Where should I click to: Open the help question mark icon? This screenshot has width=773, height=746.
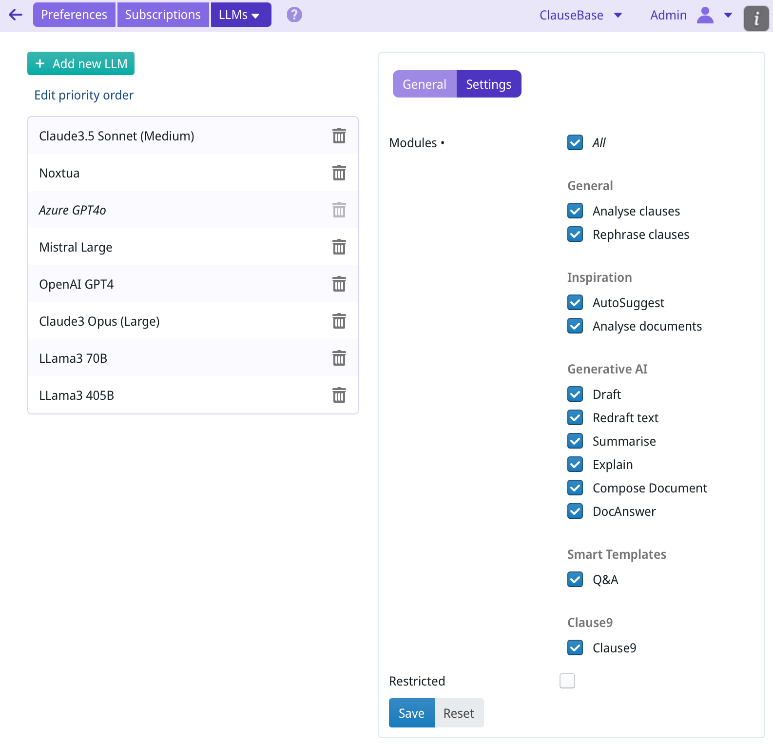click(x=294, y=15)
